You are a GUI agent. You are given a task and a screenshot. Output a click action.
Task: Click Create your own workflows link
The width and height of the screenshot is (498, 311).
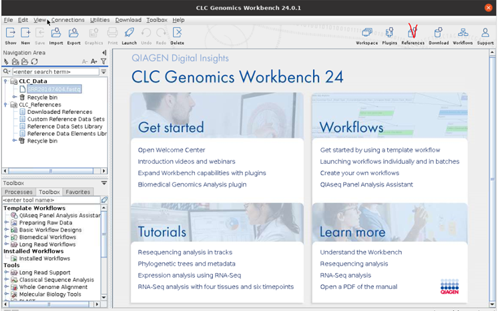click(360, 173)
